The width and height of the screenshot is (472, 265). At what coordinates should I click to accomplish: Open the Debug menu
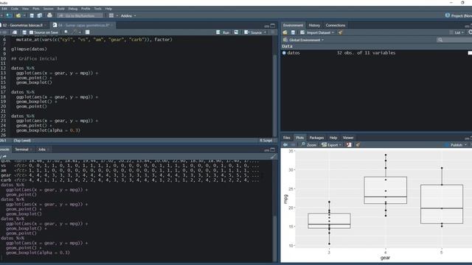point(73,9)
